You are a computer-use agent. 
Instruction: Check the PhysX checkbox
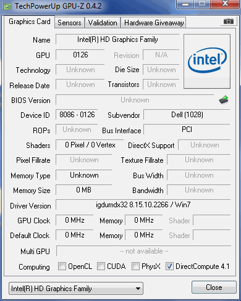135,266
